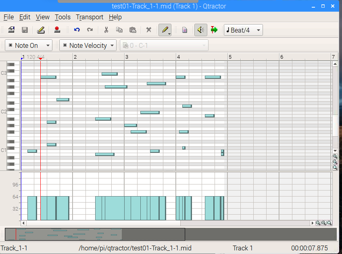Click the red record button icon
This screenshot has height=254, width=342.
tap(57, 30)
